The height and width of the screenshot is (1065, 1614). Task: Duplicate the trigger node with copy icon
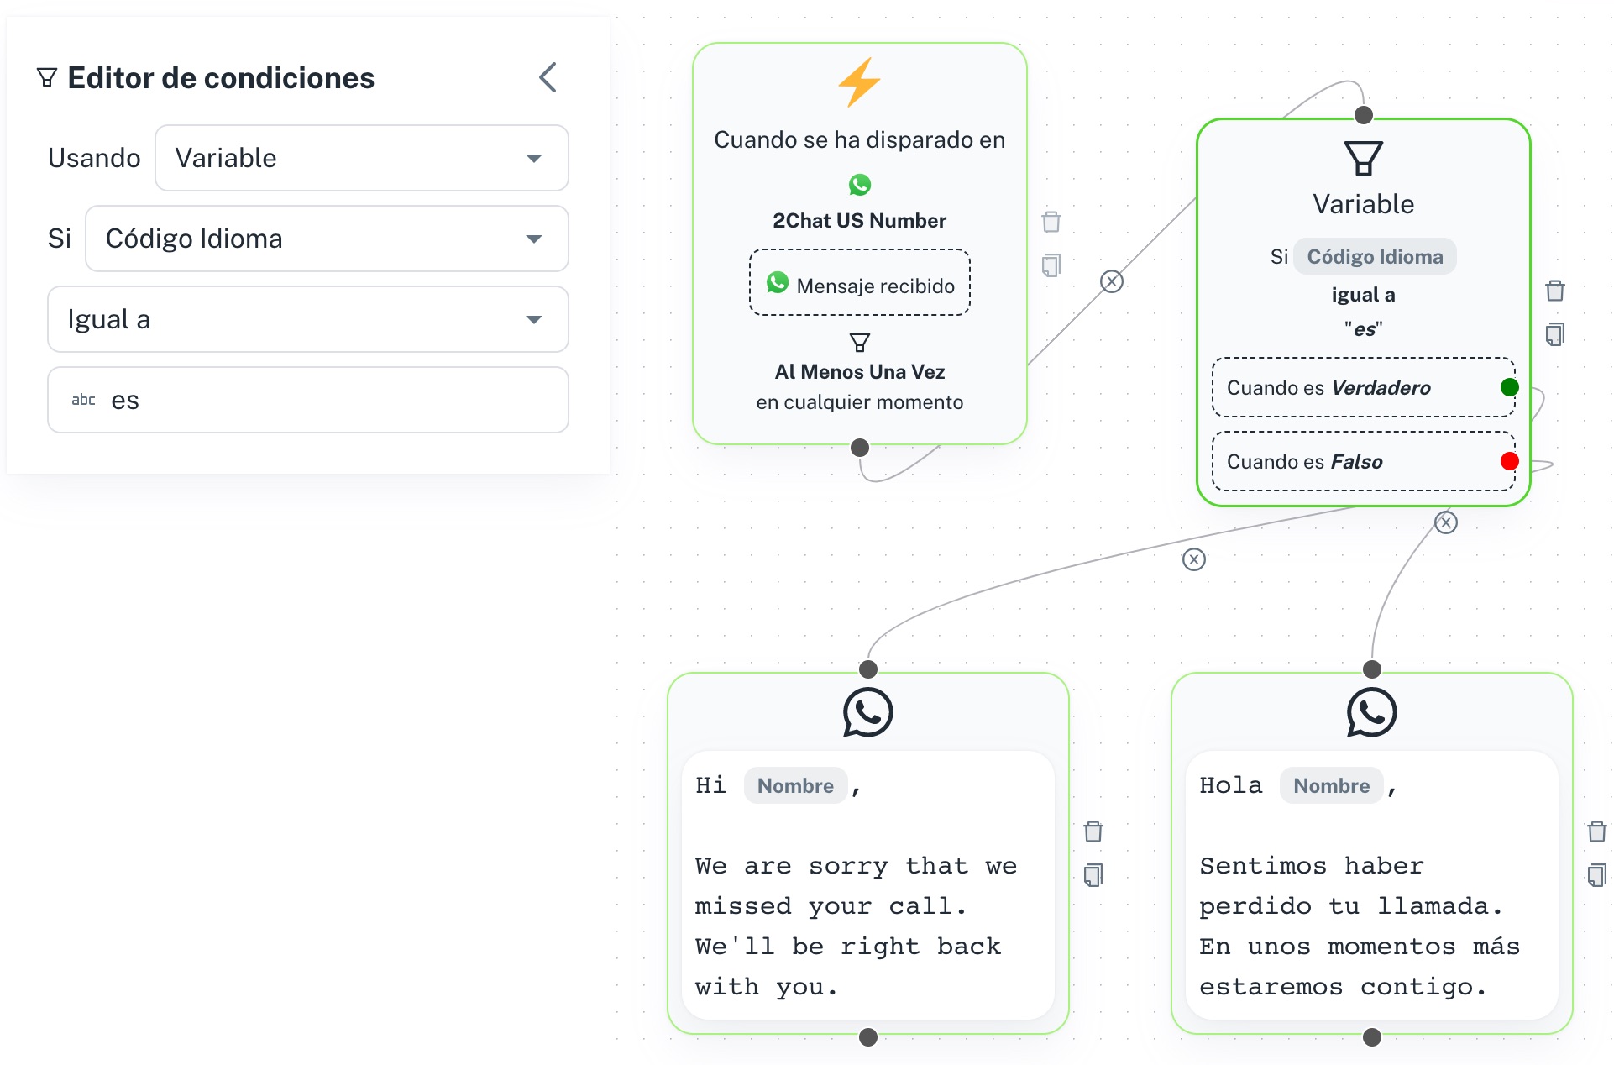pos(1051,265)
